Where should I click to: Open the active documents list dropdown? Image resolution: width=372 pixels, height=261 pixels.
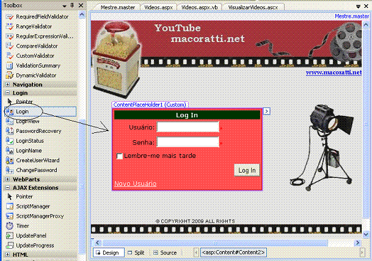tap(358, 7)
